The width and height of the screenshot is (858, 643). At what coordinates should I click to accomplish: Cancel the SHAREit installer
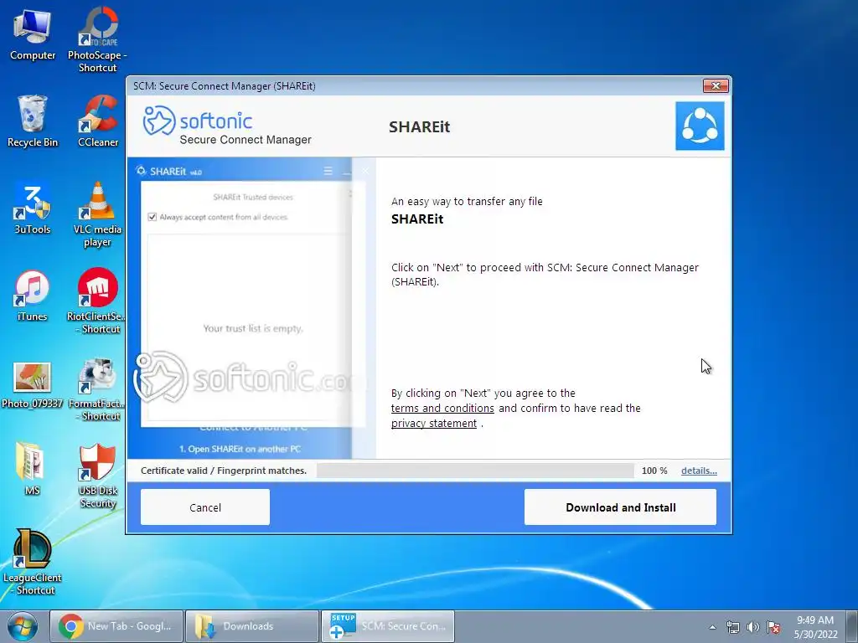(x=205, y=507)
